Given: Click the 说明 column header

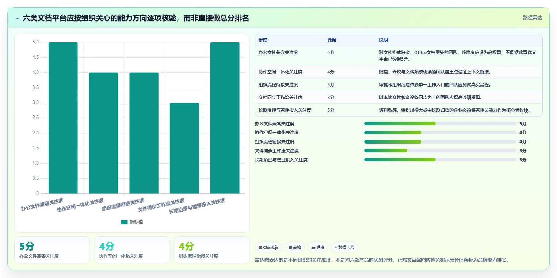Looking at the screenshot, I should 384,40.
